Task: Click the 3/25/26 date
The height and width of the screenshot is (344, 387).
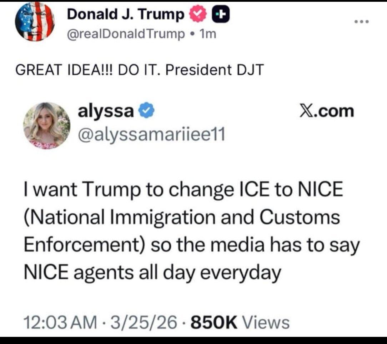Action: (x=144, y=322)
